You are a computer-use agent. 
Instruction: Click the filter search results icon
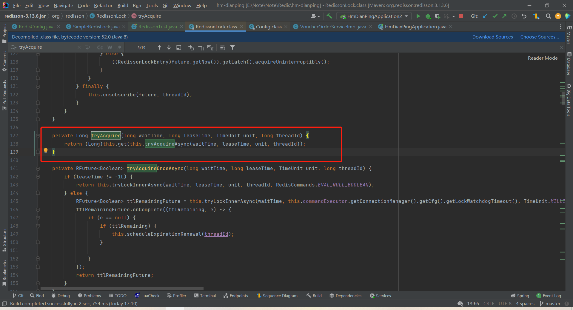[232, 47]
